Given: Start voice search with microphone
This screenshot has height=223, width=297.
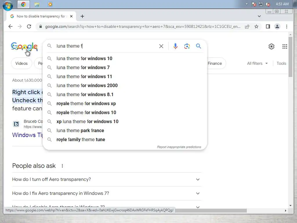Looking at the screenshot, I should [x=175, y=46].
